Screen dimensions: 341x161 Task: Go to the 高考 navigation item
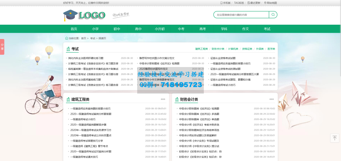202,29
